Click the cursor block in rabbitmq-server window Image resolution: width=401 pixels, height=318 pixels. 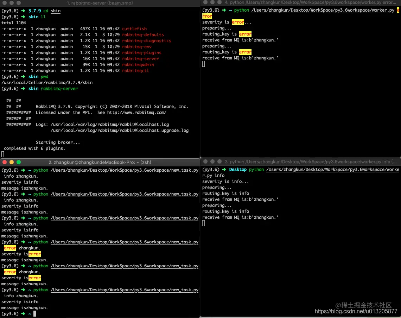coord(3,154)
